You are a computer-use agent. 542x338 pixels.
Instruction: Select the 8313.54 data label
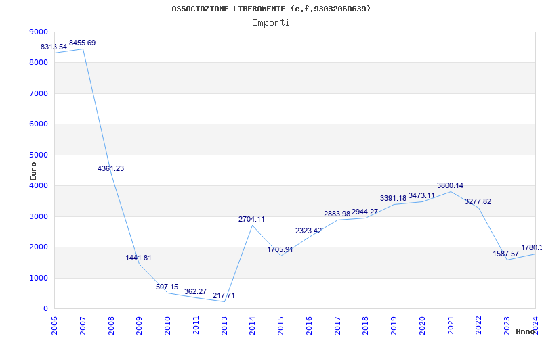[x=54, y=47]
